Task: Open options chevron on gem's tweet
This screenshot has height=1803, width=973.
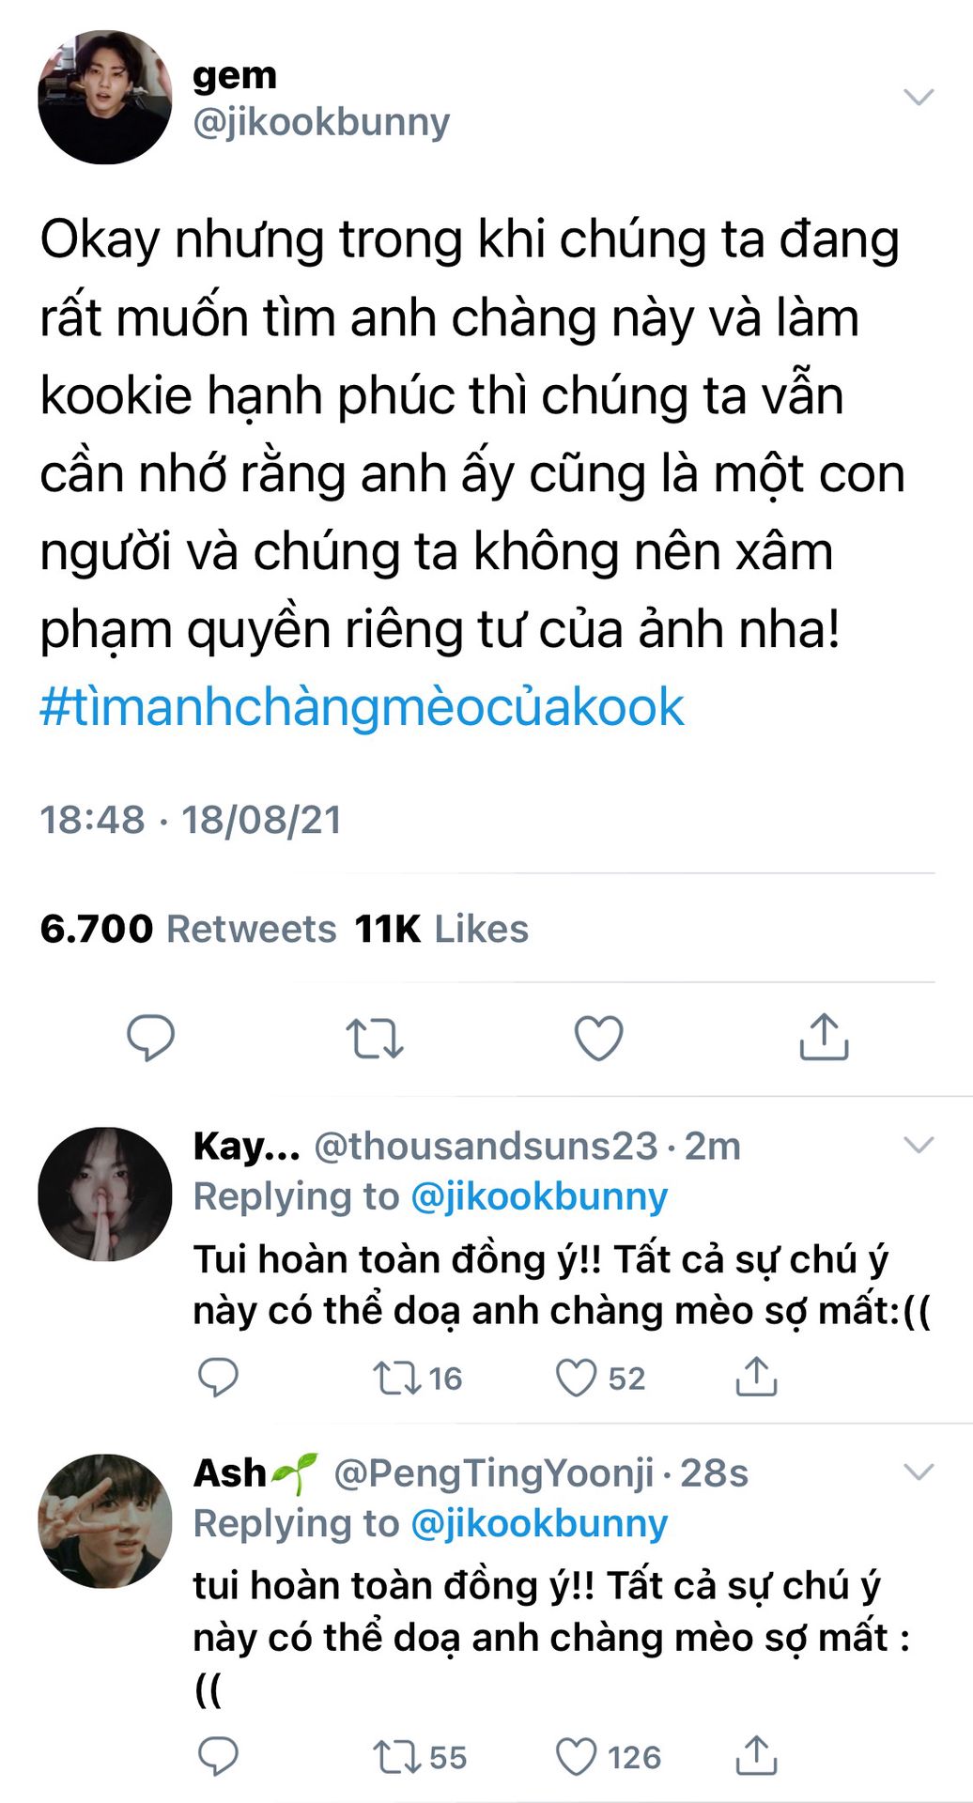Action: (x=918, y=97)
